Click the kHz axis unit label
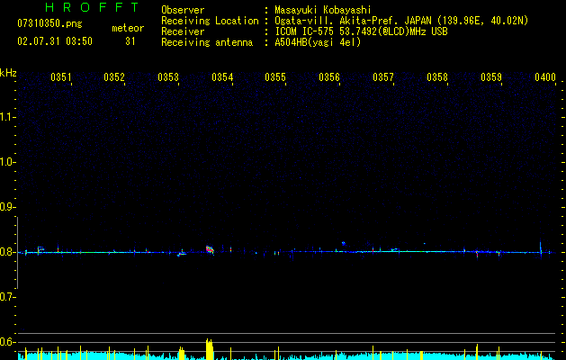Image resolution: width=566 pixels, height=360 pixels. tap(8, 73)
